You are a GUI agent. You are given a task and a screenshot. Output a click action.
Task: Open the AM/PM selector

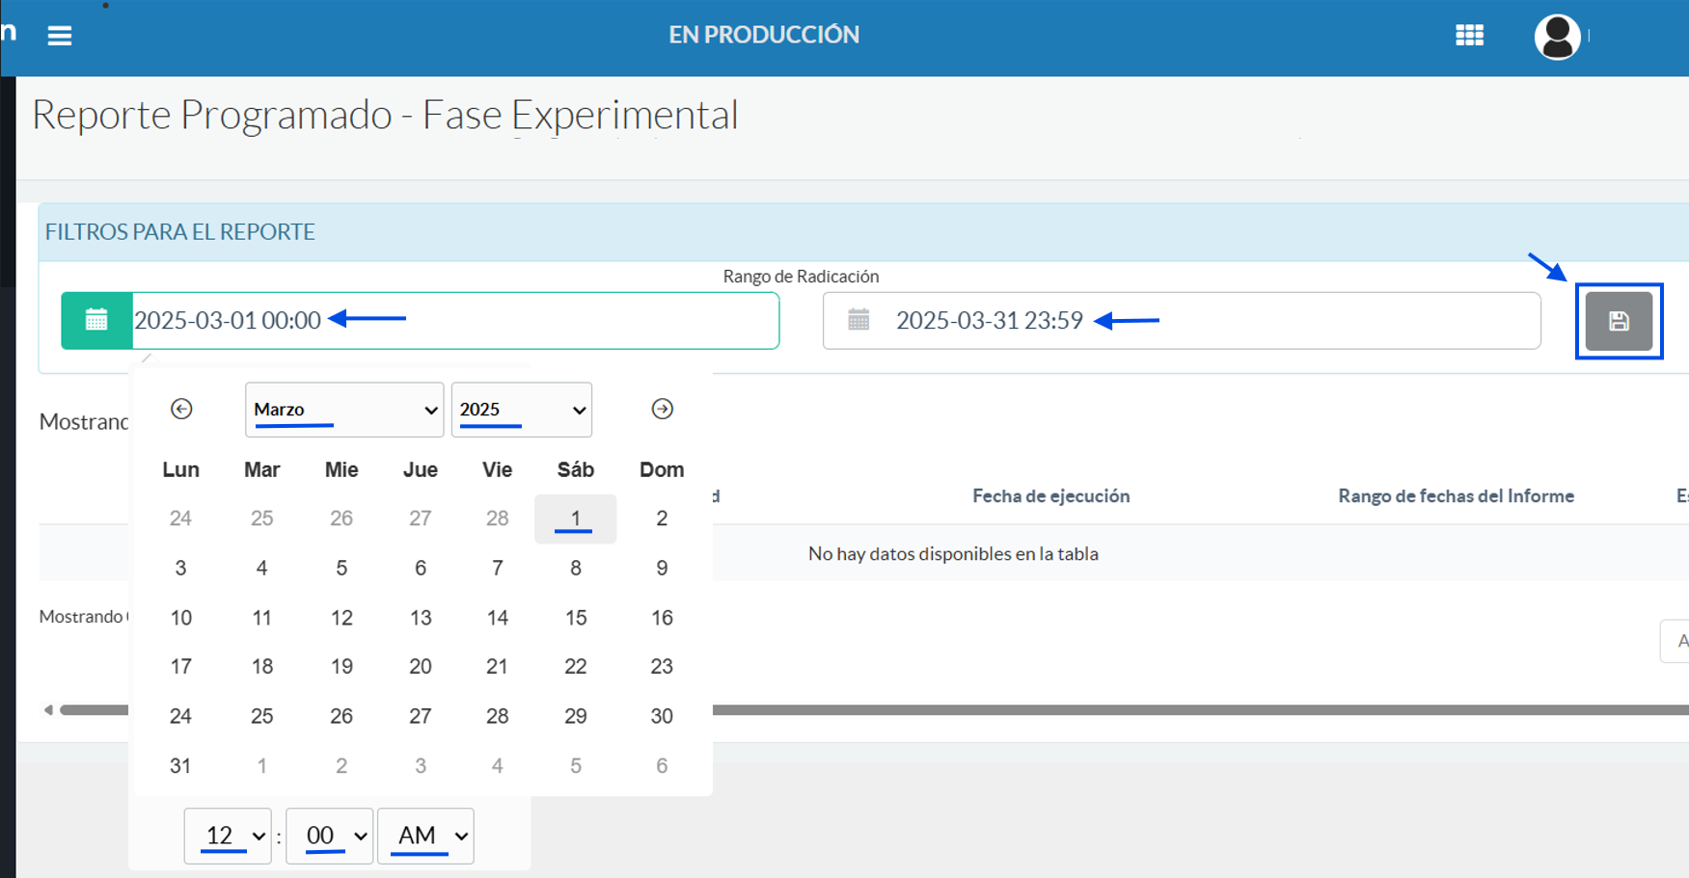(425, 836)
